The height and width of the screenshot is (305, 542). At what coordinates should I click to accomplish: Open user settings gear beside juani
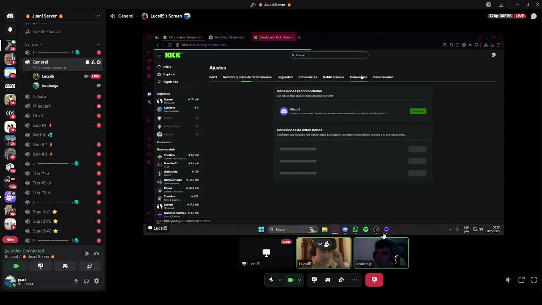point(97,281)
